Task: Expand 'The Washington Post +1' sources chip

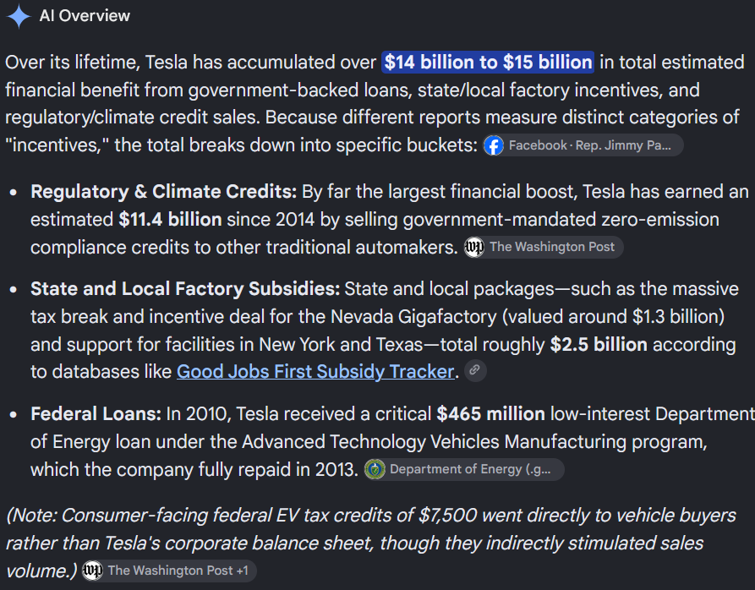Action: 168,571
